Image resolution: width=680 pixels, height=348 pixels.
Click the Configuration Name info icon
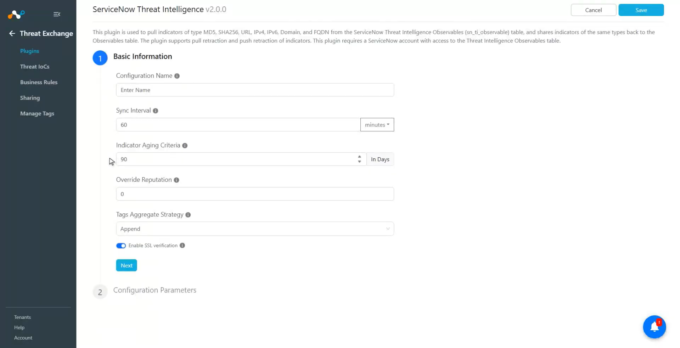coord(177,76)
